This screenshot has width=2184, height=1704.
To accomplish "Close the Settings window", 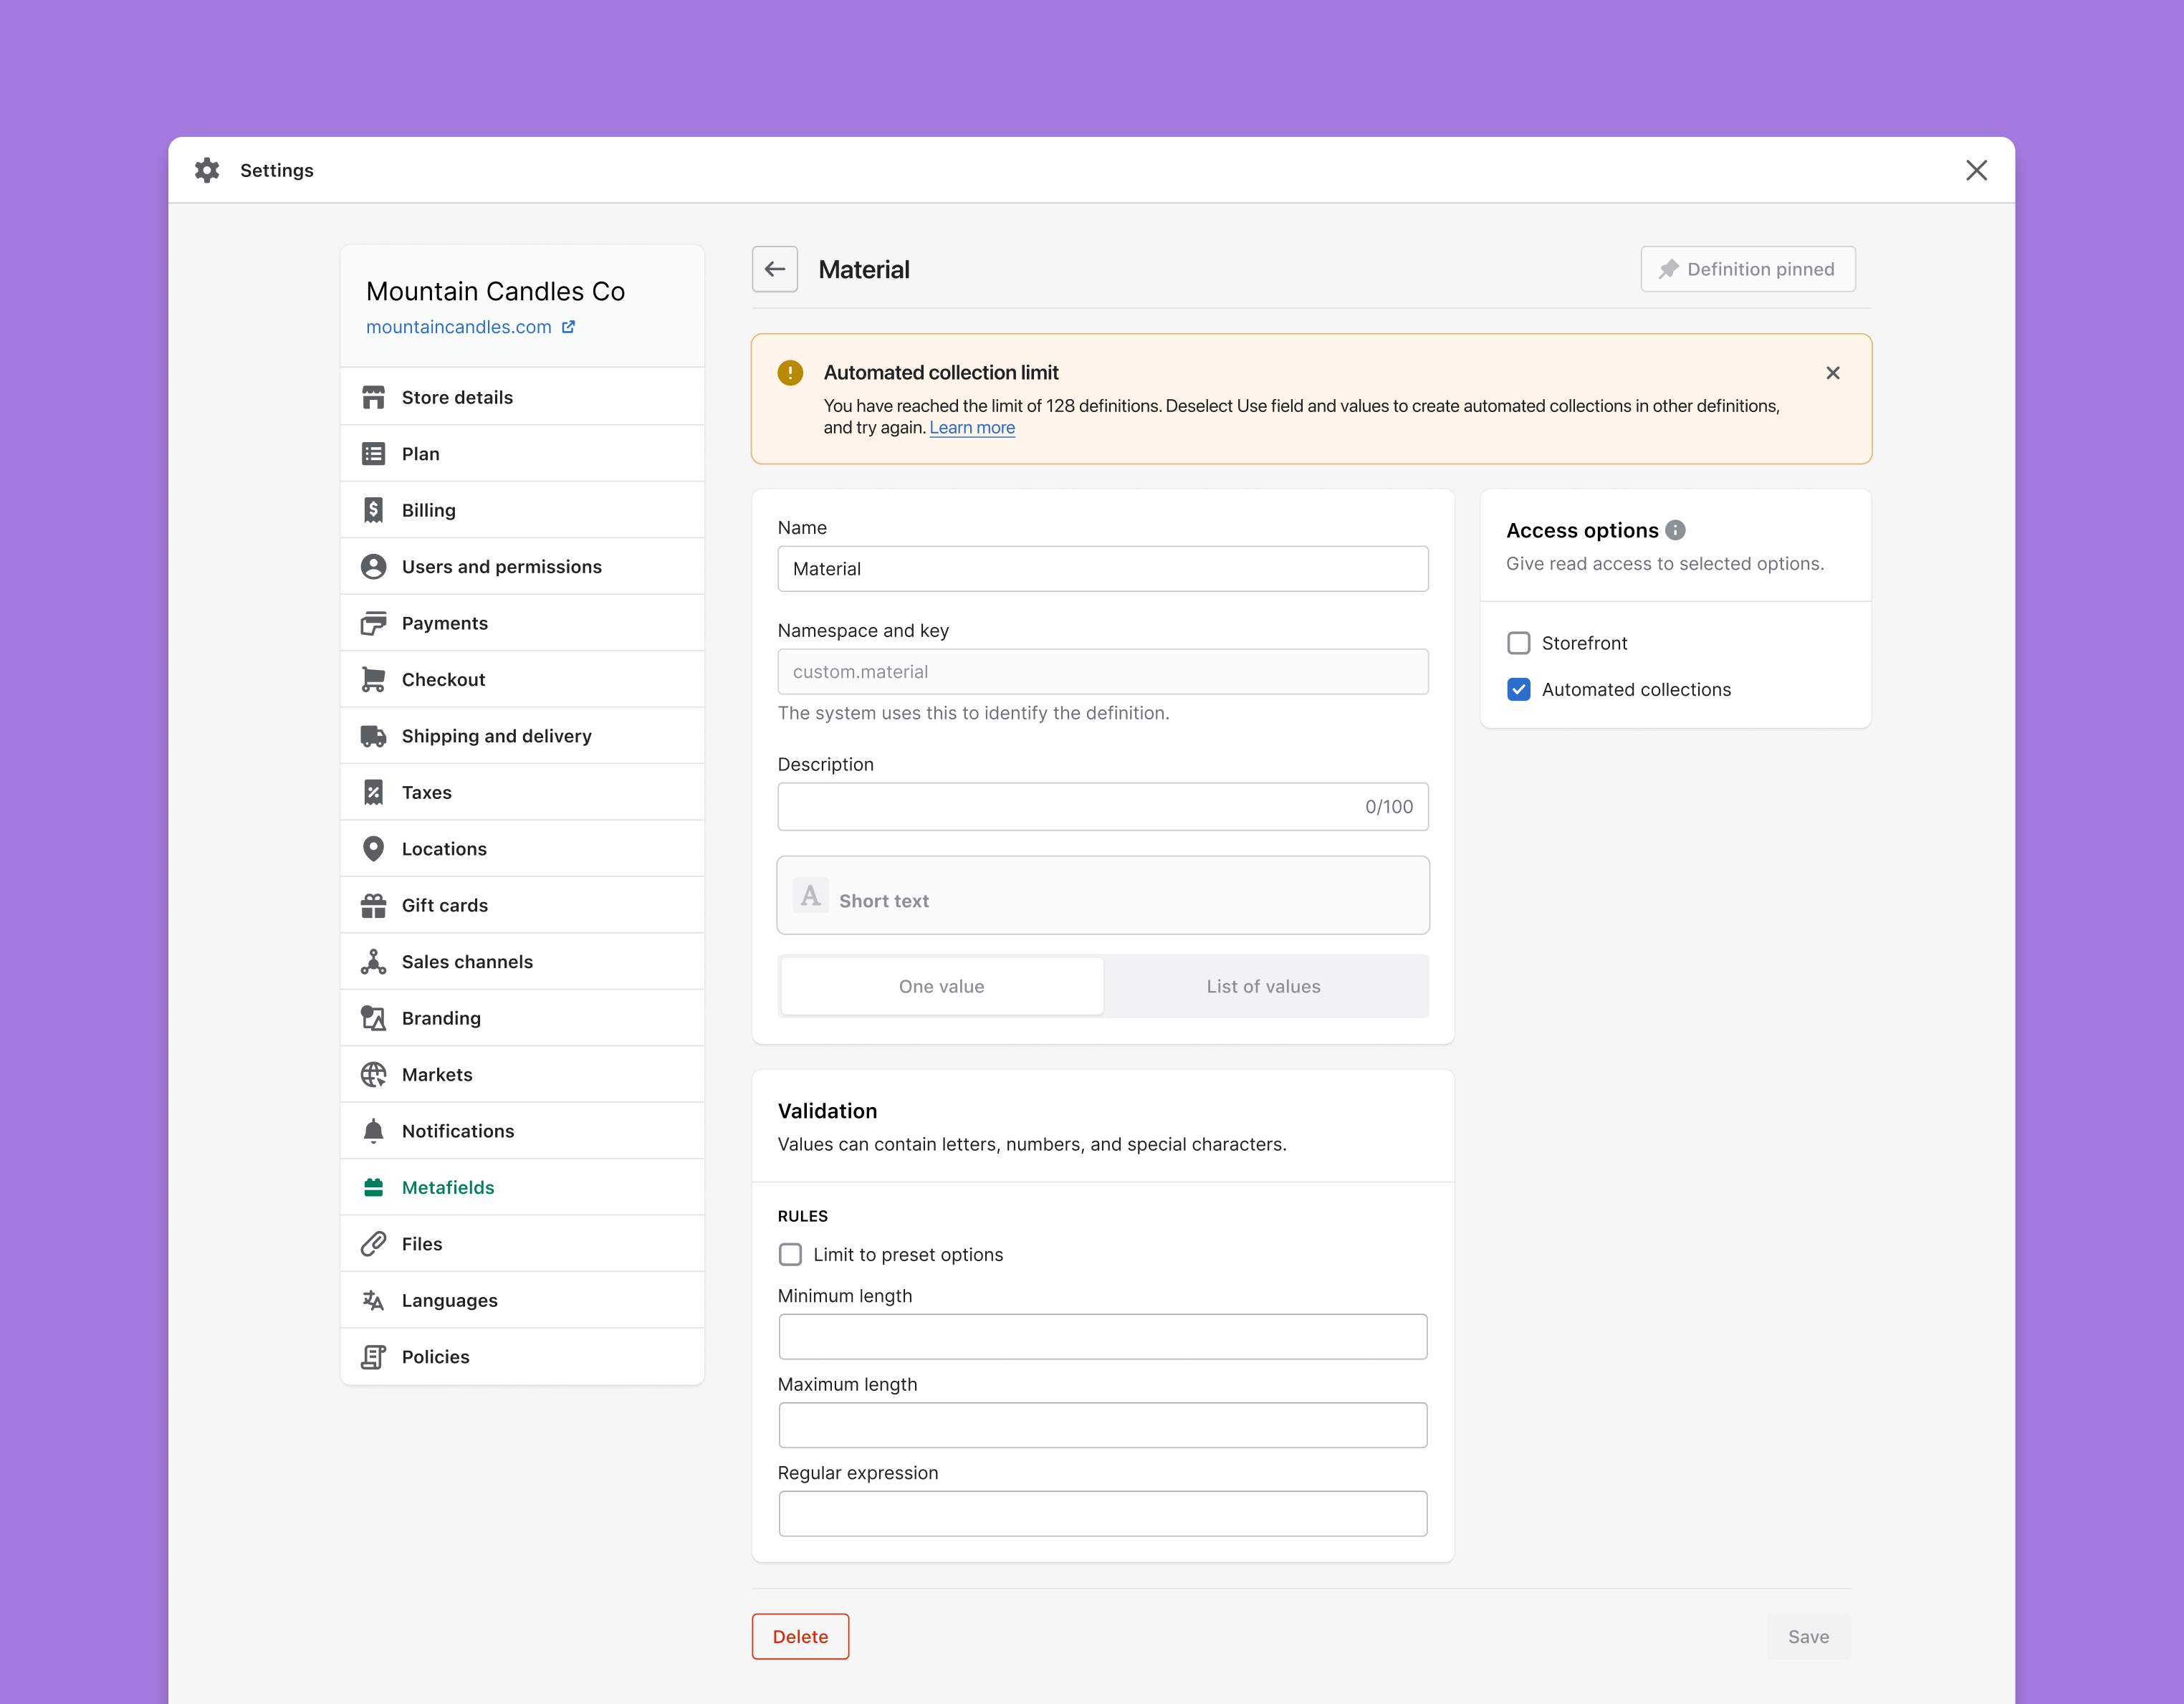I will (x=1976, y=170).
